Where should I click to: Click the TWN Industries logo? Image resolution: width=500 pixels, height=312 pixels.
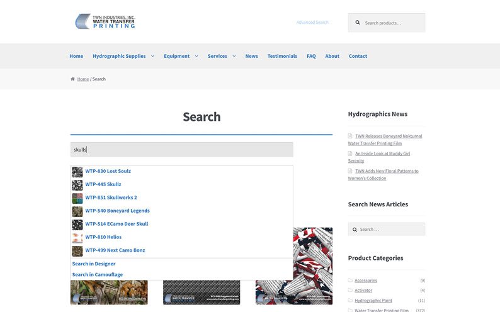click(x=105, y=21)
